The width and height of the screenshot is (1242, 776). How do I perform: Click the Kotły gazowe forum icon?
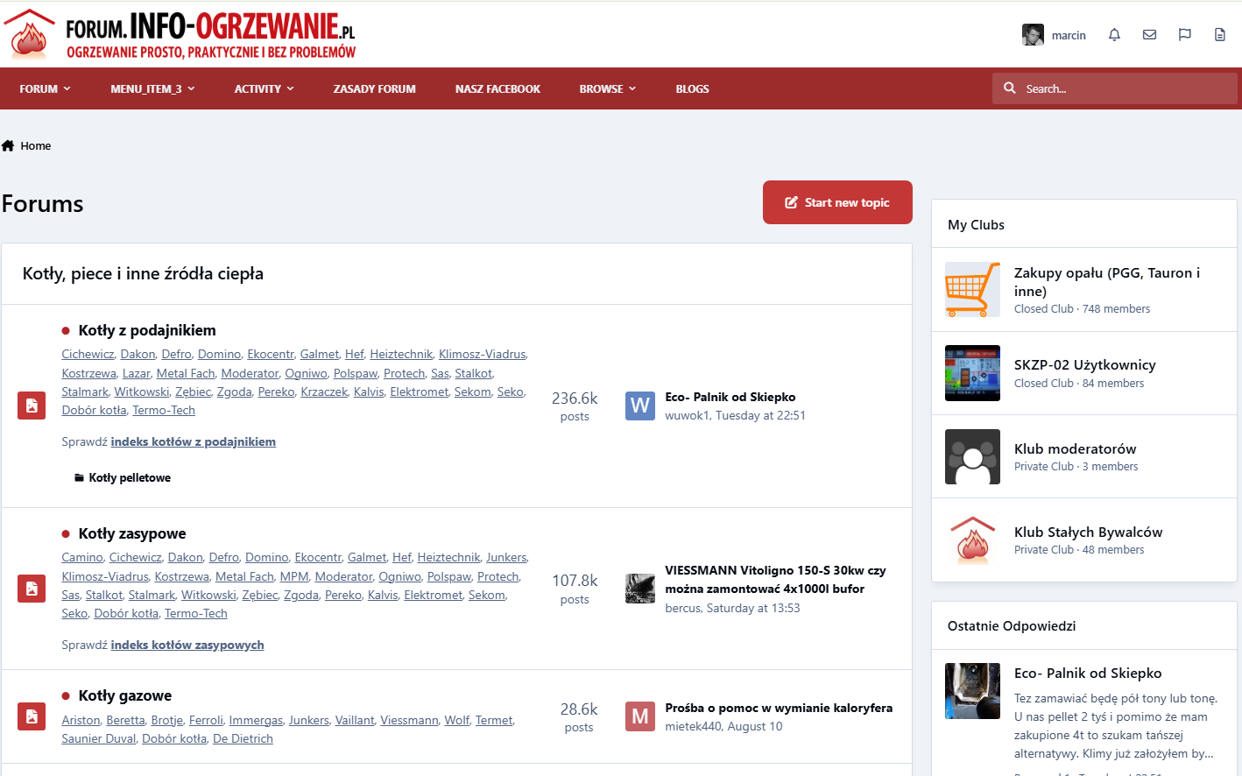(x=32, y=716)
